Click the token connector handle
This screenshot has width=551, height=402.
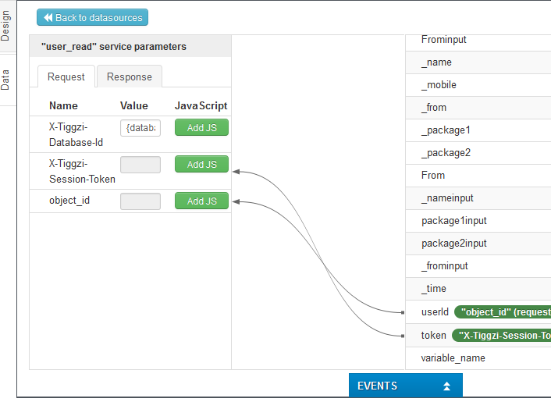tap(403, 336)
